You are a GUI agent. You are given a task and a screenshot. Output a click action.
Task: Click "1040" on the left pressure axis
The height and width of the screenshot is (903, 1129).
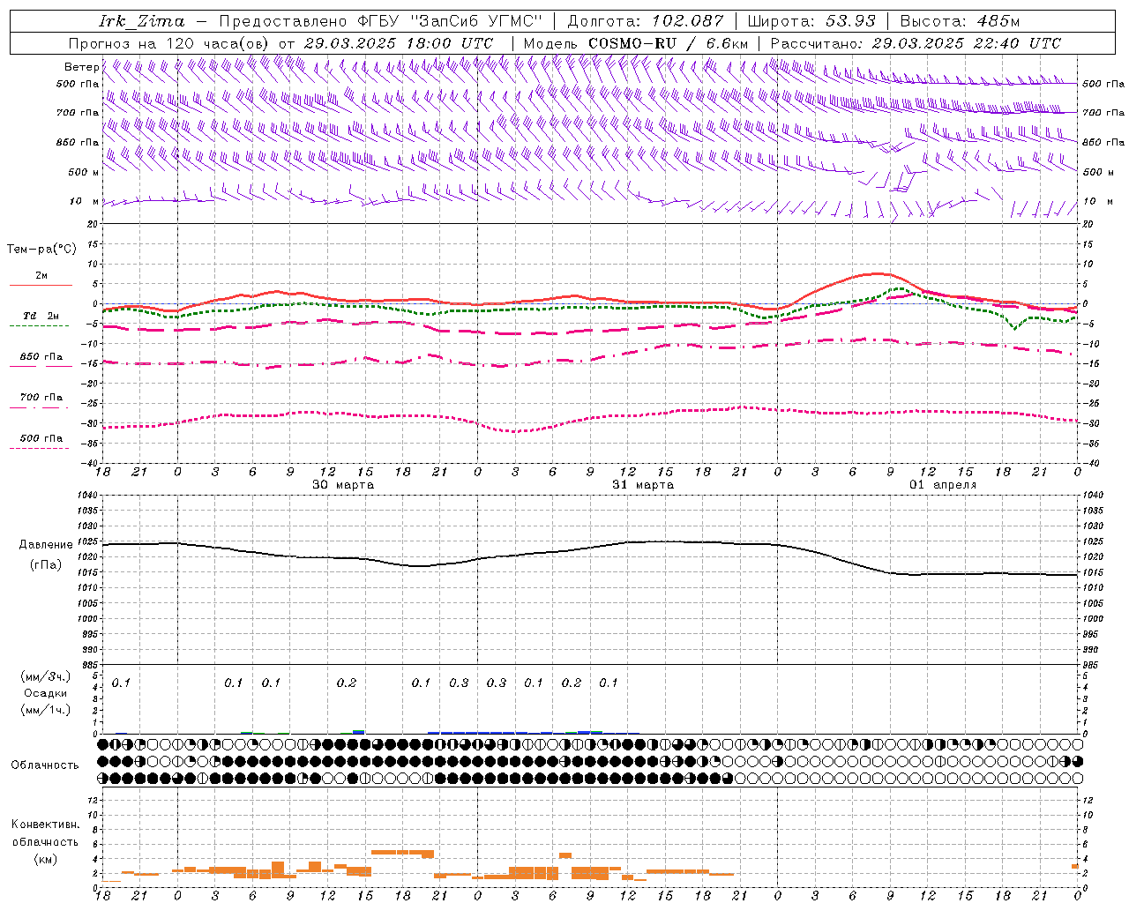87,496
